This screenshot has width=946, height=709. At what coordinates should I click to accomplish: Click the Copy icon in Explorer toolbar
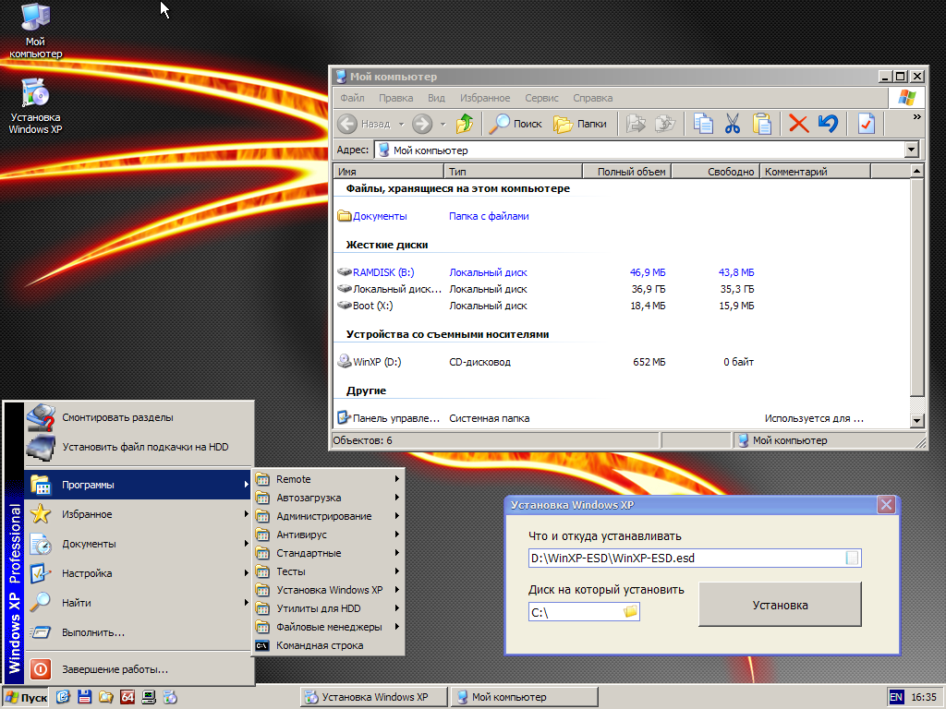point(703,124)
